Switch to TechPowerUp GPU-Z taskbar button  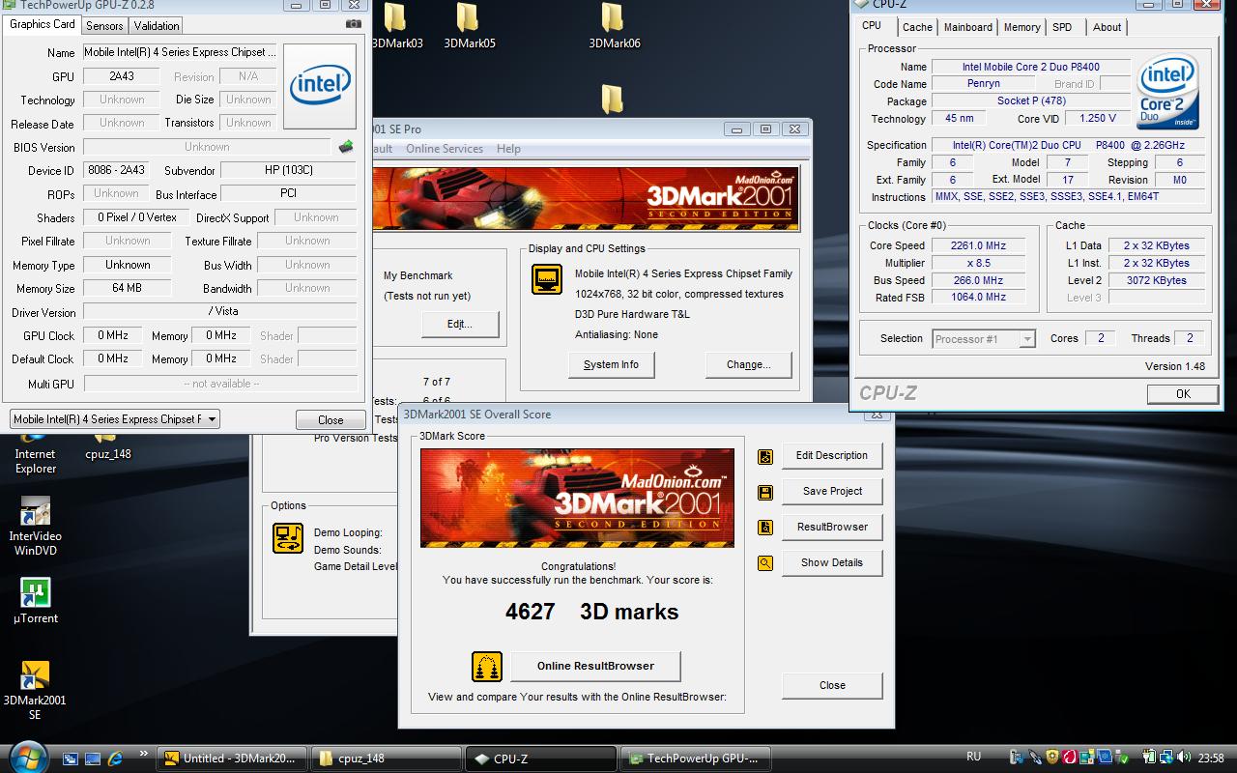(697, 759)
